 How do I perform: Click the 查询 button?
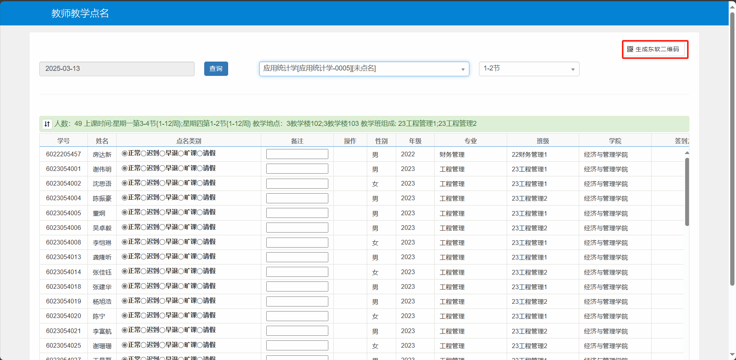click(216, 69)
